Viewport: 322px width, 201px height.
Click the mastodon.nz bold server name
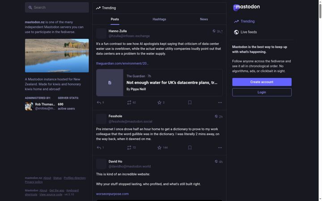pyautogui.click(x=34, y=22)
